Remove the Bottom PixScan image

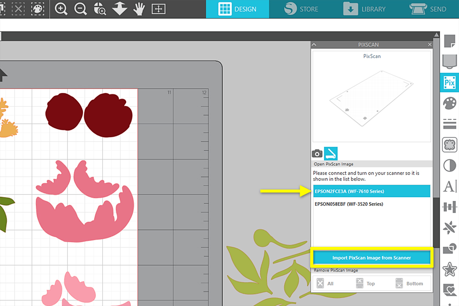pos(409,283)
